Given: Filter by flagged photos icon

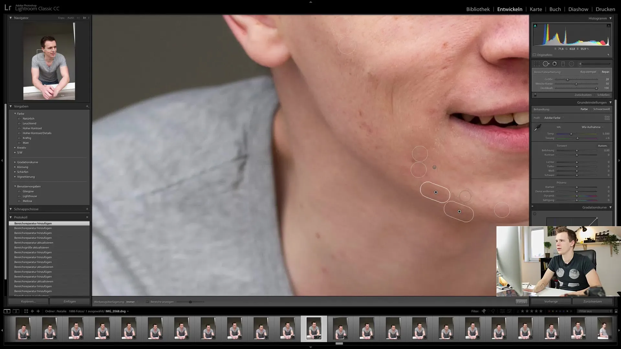Looking at the screenshot, I should pos(484,311).
